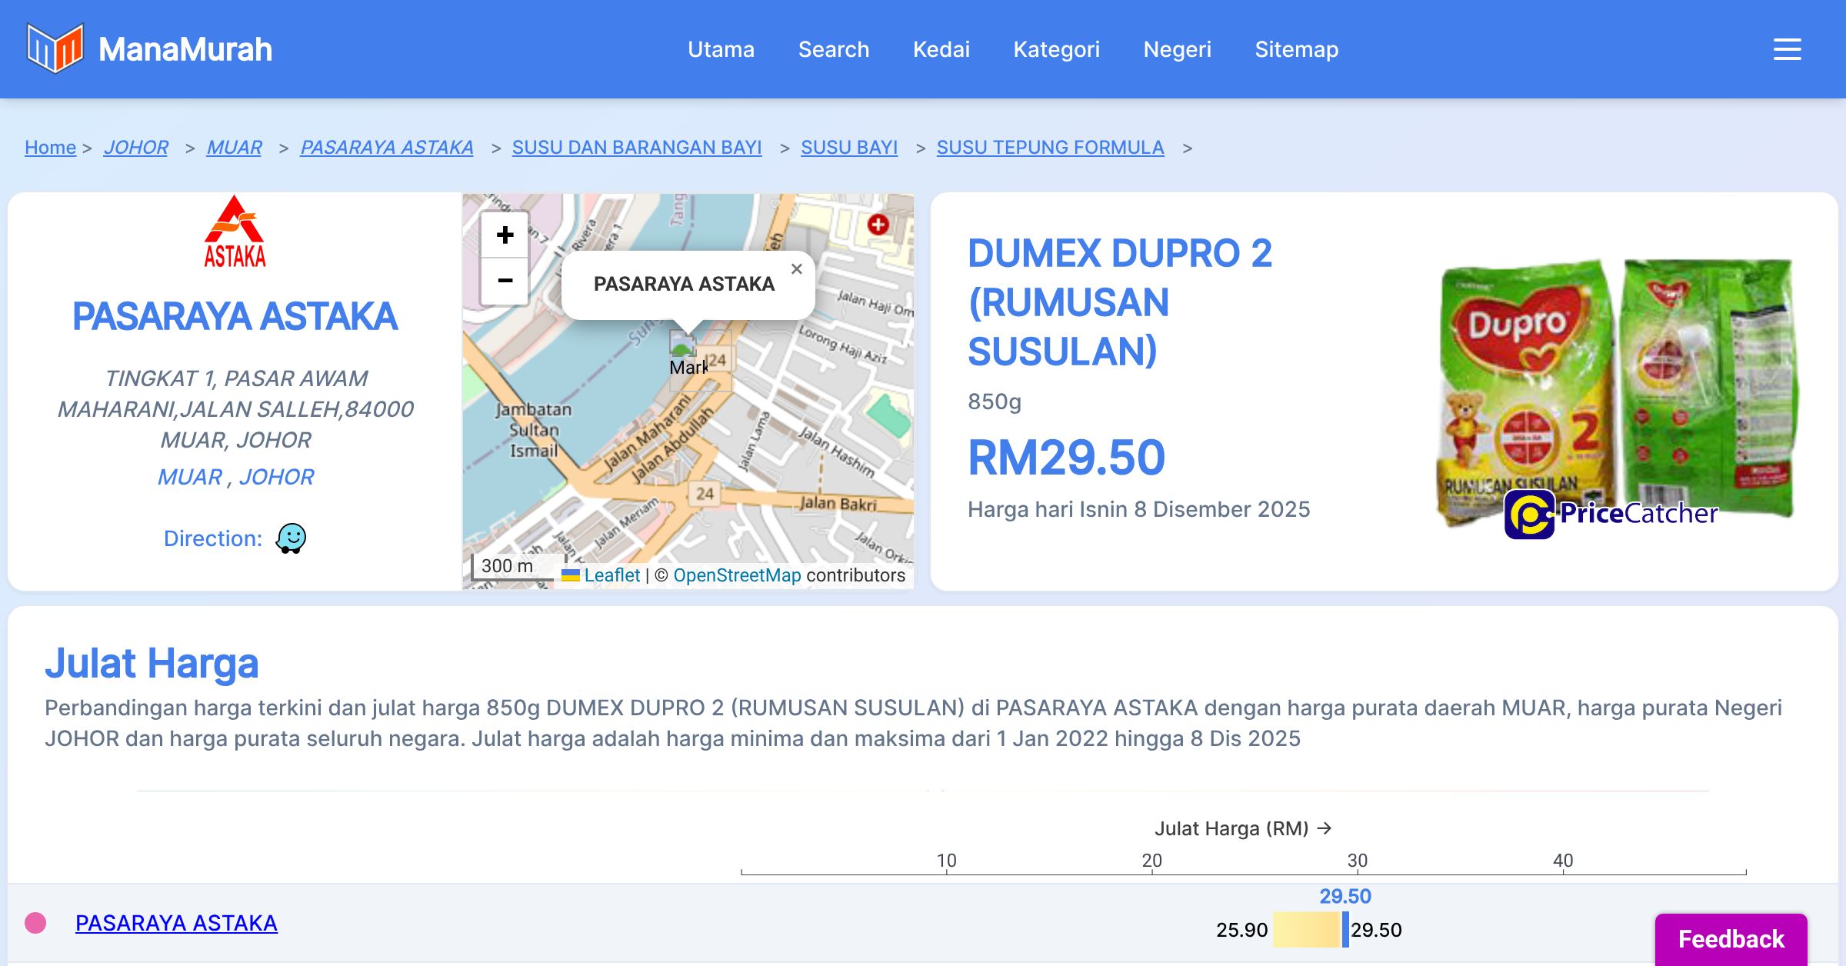Click the ManaMurah logo icon
Viewport: 1846px width, 966px height.
click(55, 48)
